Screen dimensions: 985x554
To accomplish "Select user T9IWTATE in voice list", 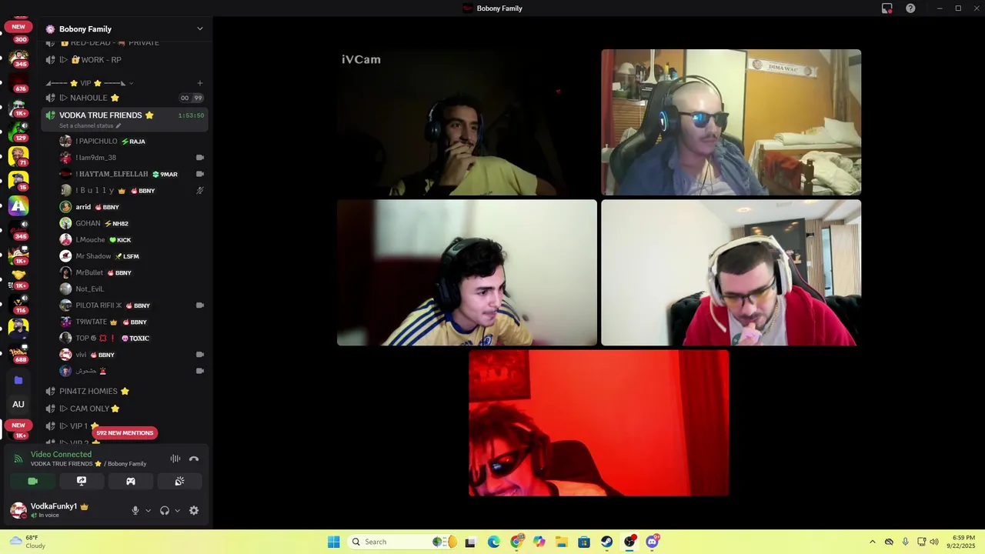I will [x=131, y=322].
